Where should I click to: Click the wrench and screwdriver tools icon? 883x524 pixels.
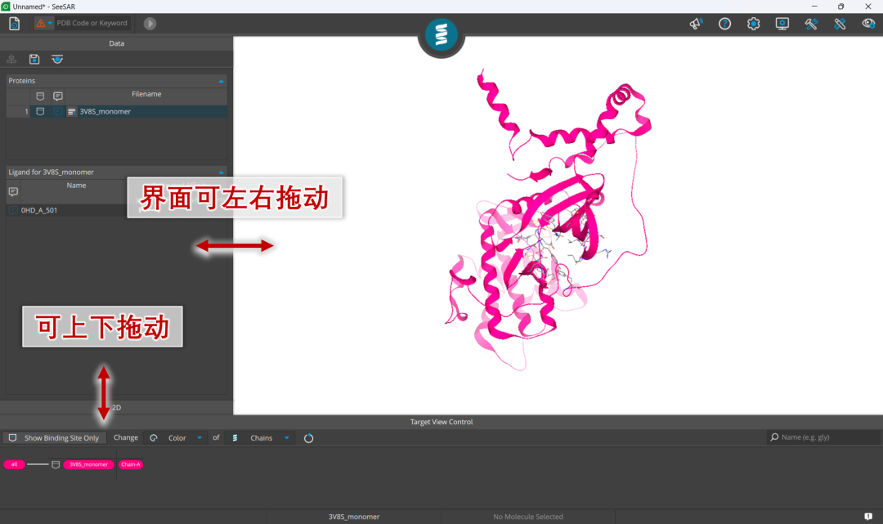point(811,24)
